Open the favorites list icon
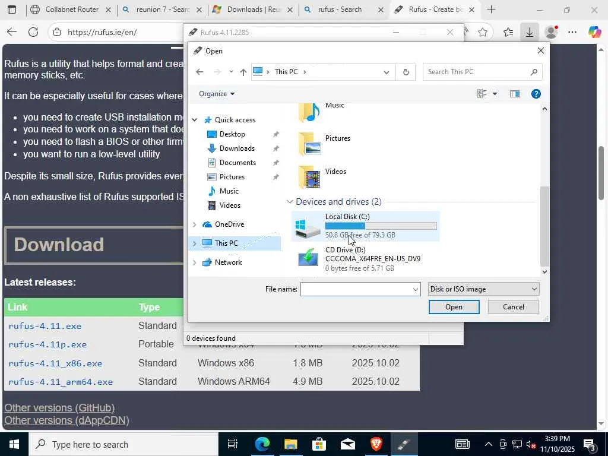This screenshot has width=608, height=456. [x=508, y=32]
